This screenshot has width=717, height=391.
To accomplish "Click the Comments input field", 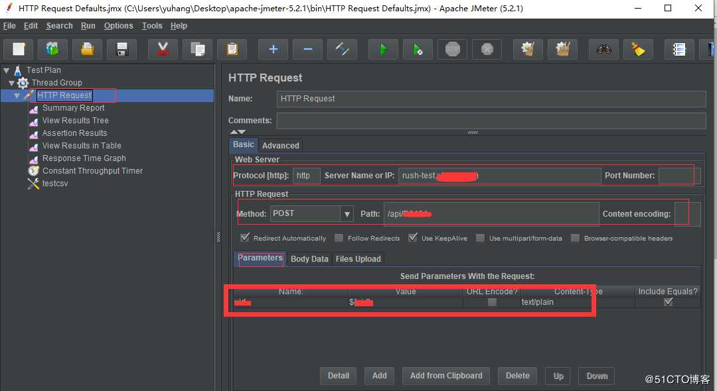I will click(x=491, y=121).
